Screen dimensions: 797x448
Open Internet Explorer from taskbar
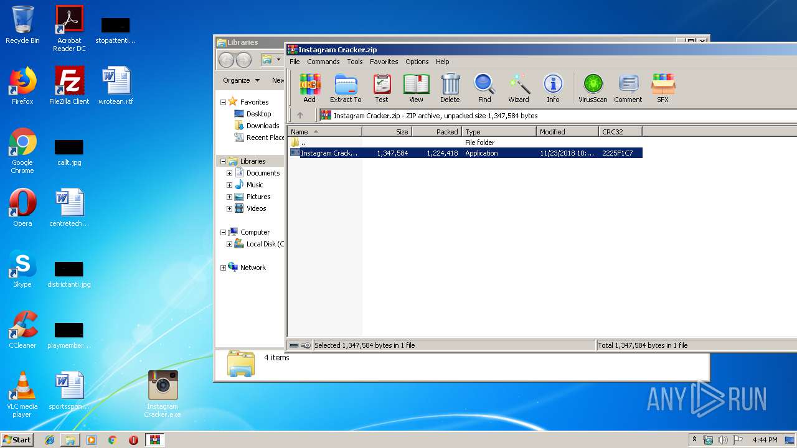coord(50,440)
